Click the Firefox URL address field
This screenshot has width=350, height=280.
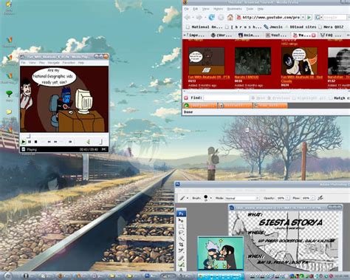(269, 17)
